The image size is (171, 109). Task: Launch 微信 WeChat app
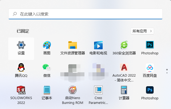(47, 70)
